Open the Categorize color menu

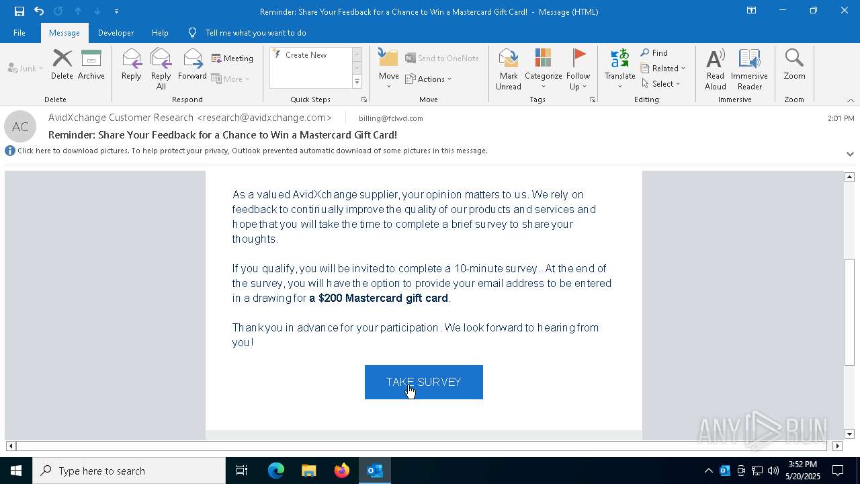543,69
